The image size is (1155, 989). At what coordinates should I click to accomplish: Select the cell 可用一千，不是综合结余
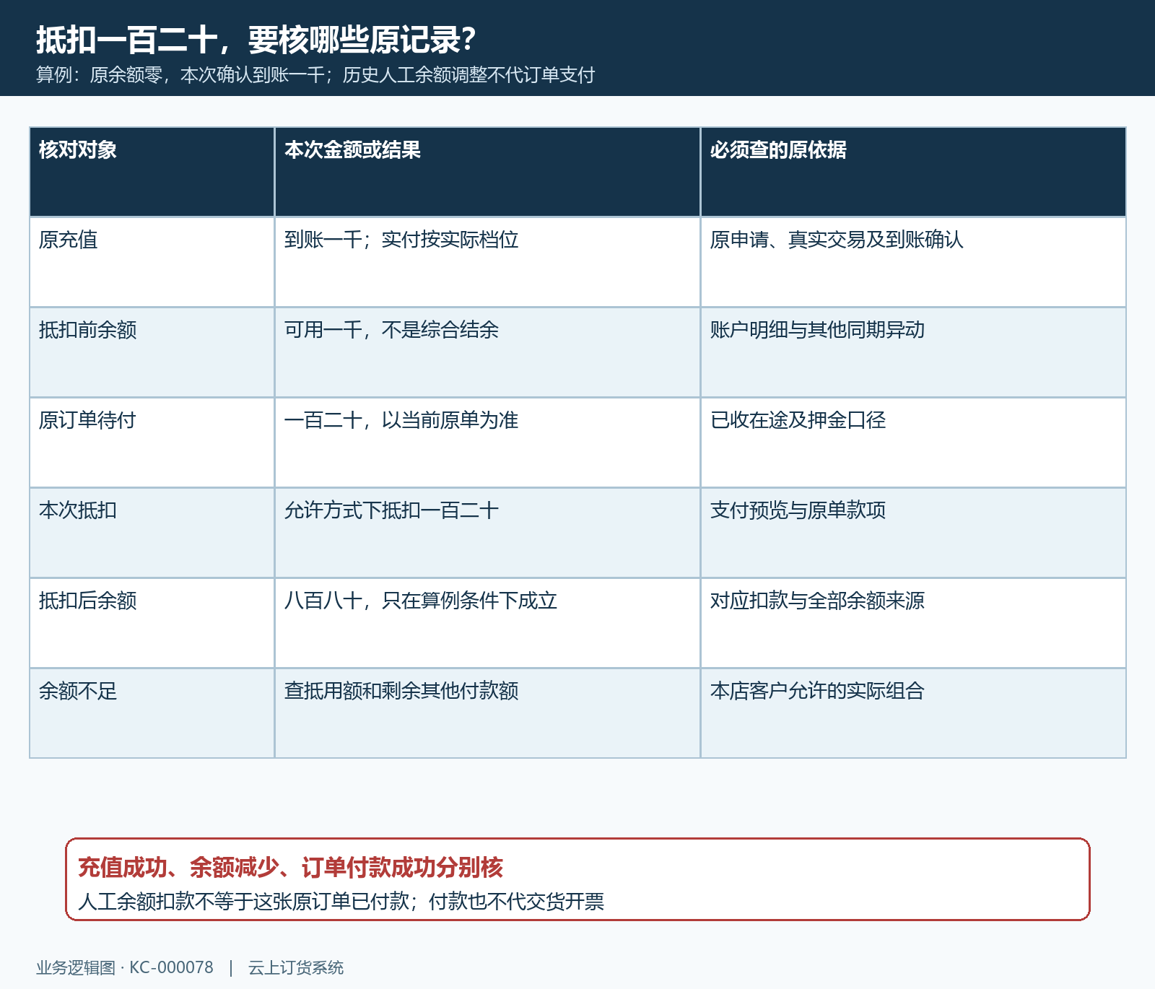pyautogui.click(x=487, y=352)
